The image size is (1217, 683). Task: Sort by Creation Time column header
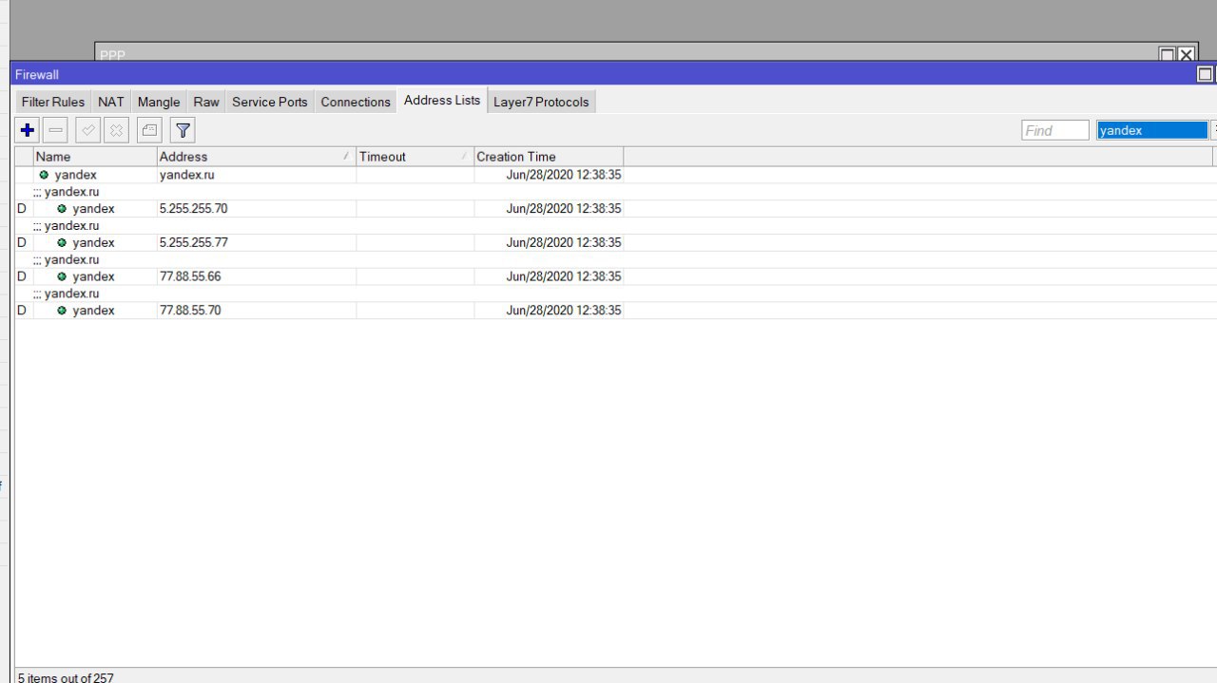click(x=549, y=157)
